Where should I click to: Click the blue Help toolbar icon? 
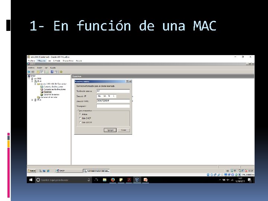click(x=52, y=72)
